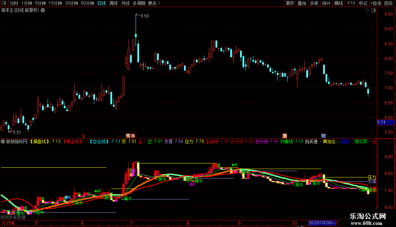Click the 涨 event marker
Image resolution: width=396 pixels, height=227 pixels.
[x=133, y=136]
